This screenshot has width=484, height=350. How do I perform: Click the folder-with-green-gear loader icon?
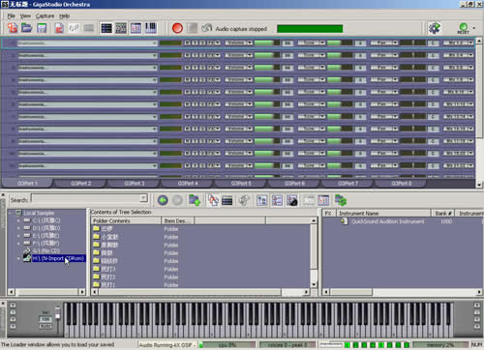[341, 200]
